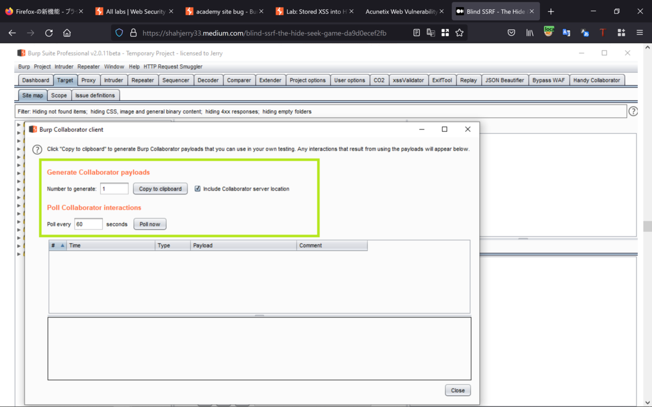Viewport: 652px width, 407px height.
Task: Close the academy site bug tab
Action: [261, 11]
